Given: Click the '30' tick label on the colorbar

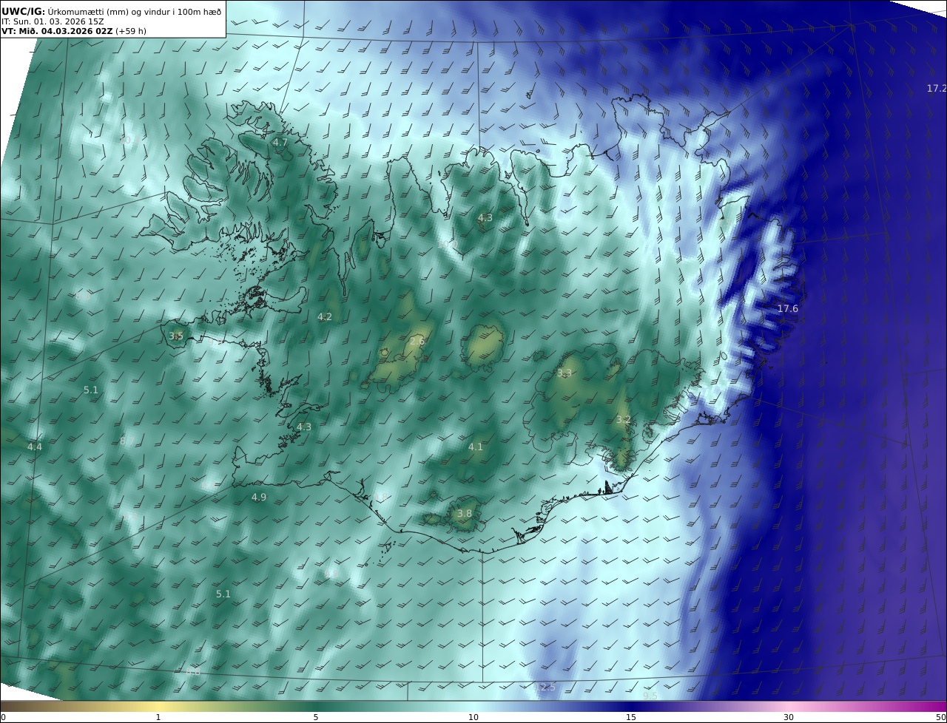Looking at the screenshot, I should (789, 717).
